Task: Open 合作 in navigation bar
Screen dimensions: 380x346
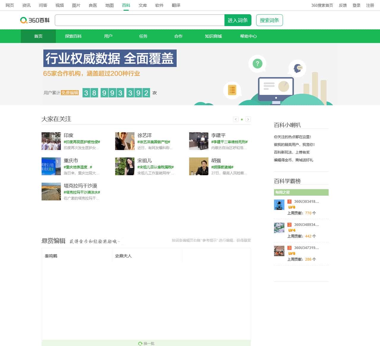Action: click(x=178, y=36)
